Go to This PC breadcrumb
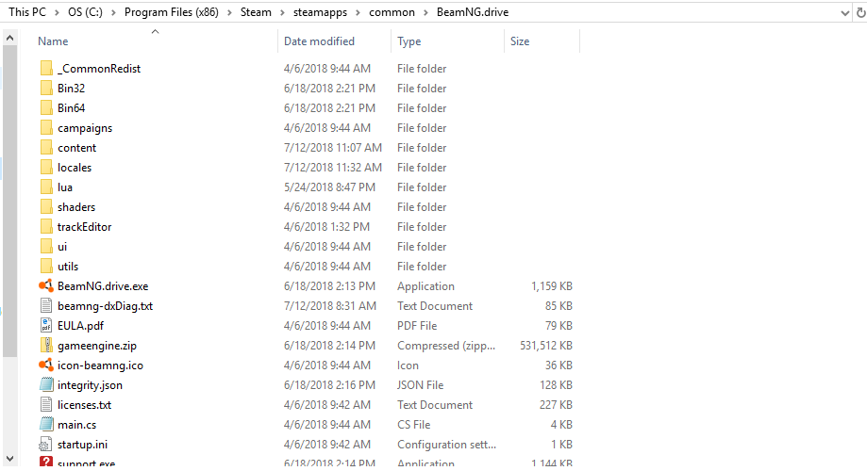867x471 pixels. click(27, 12)
